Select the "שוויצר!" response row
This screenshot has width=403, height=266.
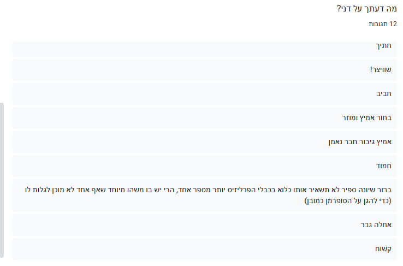[204, 70]
